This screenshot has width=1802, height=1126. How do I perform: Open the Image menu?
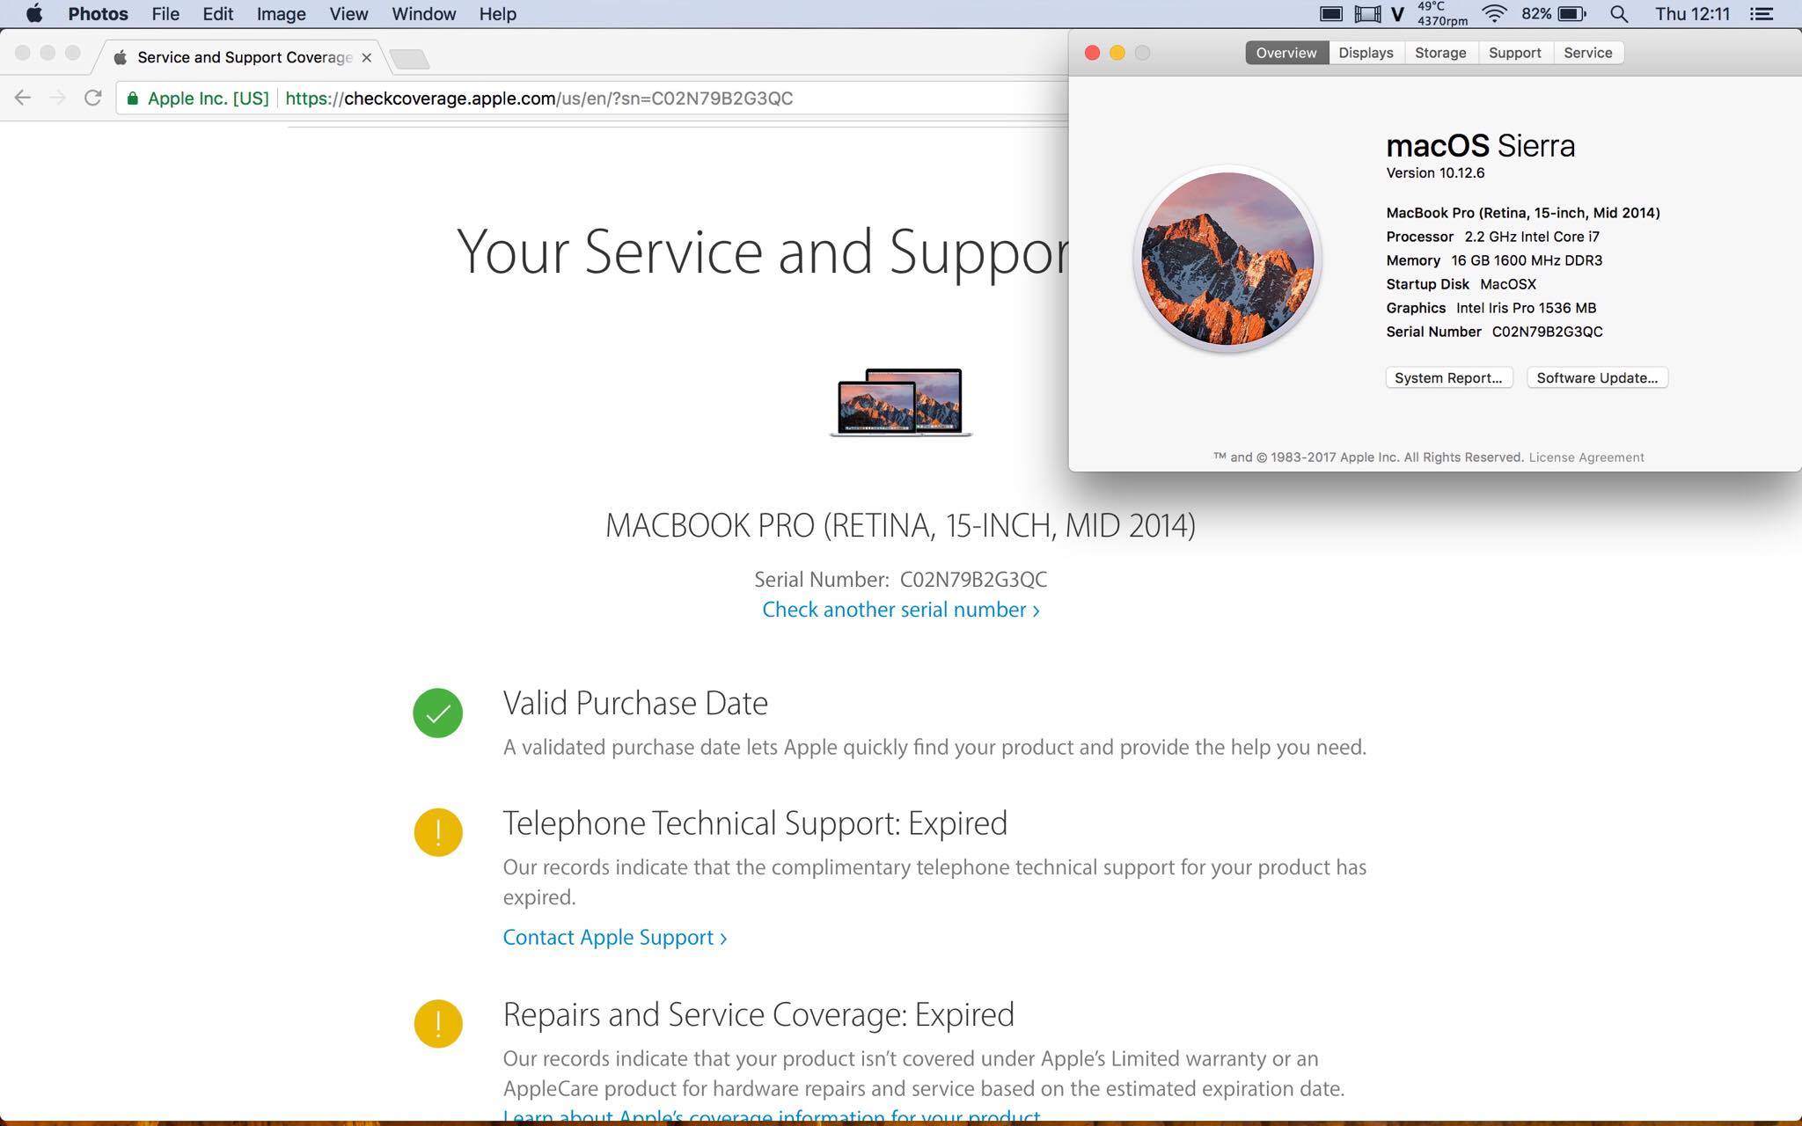point(281,14)
